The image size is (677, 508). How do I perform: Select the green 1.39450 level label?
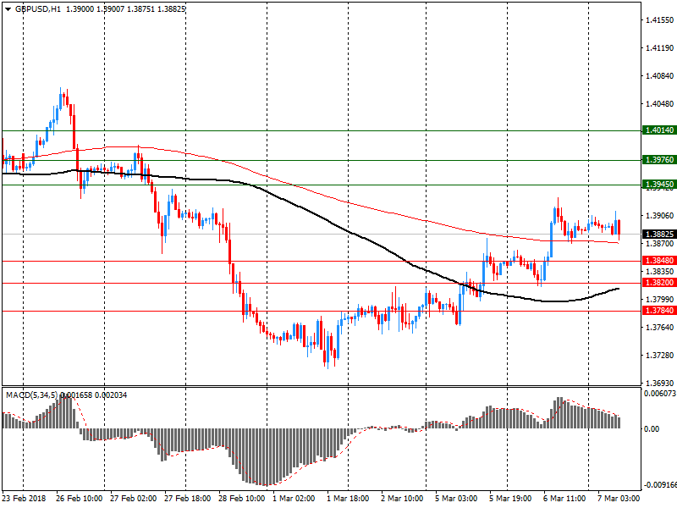click(x=659, y=185)
